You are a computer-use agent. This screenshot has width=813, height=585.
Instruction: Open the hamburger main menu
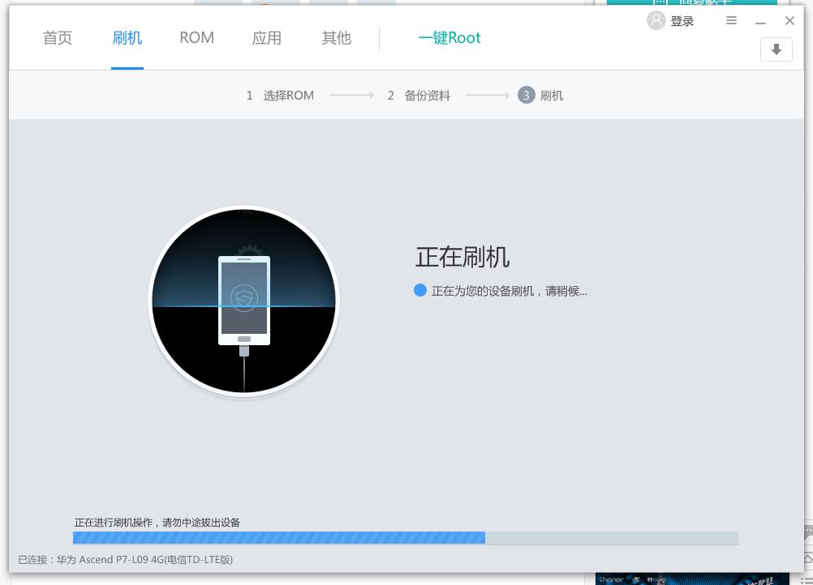click(x=731, y=21)
